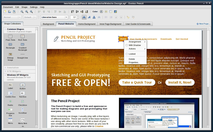This screenshot has width=213, height=132.
Task: Enable the With Shadow checkbox
Action: [x=127, y=45]
